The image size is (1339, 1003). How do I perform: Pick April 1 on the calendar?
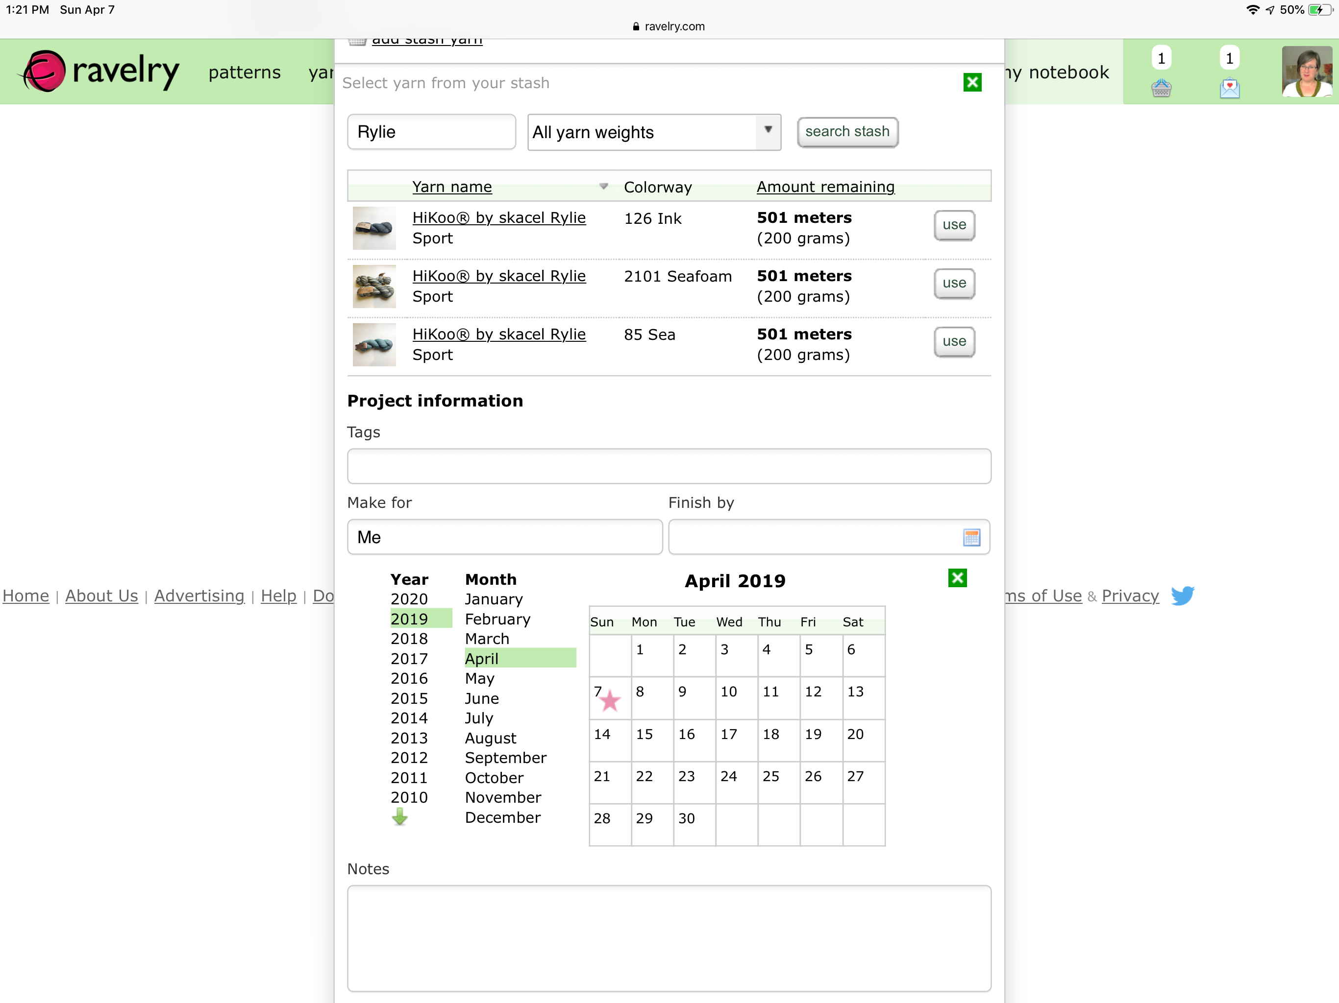pos(652,656)
